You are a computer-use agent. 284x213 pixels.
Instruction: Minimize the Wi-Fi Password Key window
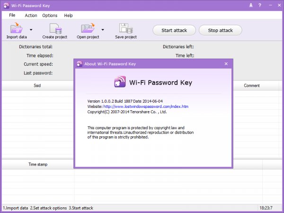click(x=270, y=5)
